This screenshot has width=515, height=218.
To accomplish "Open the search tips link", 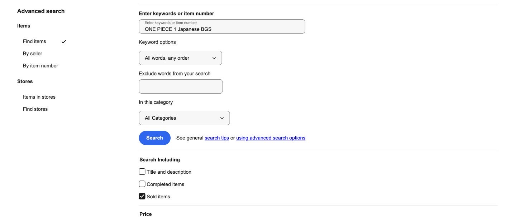I will click(217, 138).
